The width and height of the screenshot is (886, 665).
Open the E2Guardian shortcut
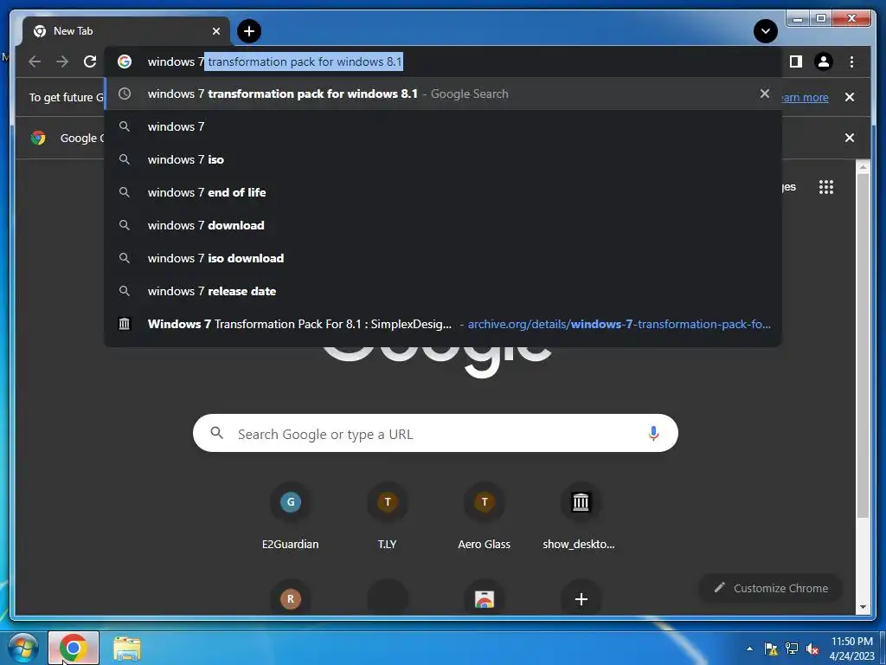[291, 516]
